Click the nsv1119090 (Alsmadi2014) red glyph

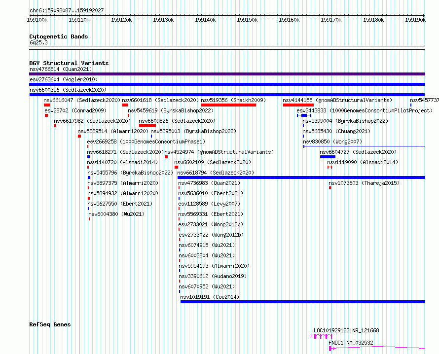pyautogui.click(x=330, y=167)
